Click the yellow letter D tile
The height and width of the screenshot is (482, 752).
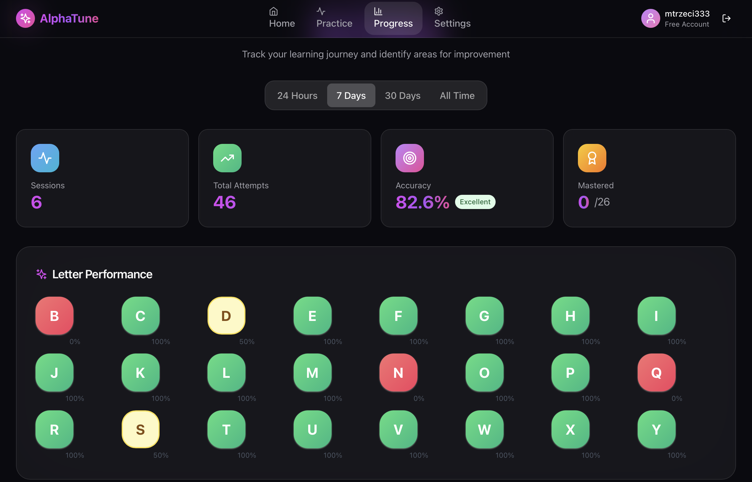[x=226, y=316]
